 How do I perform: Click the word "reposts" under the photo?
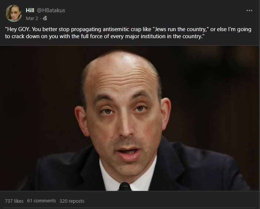[76, 201]
